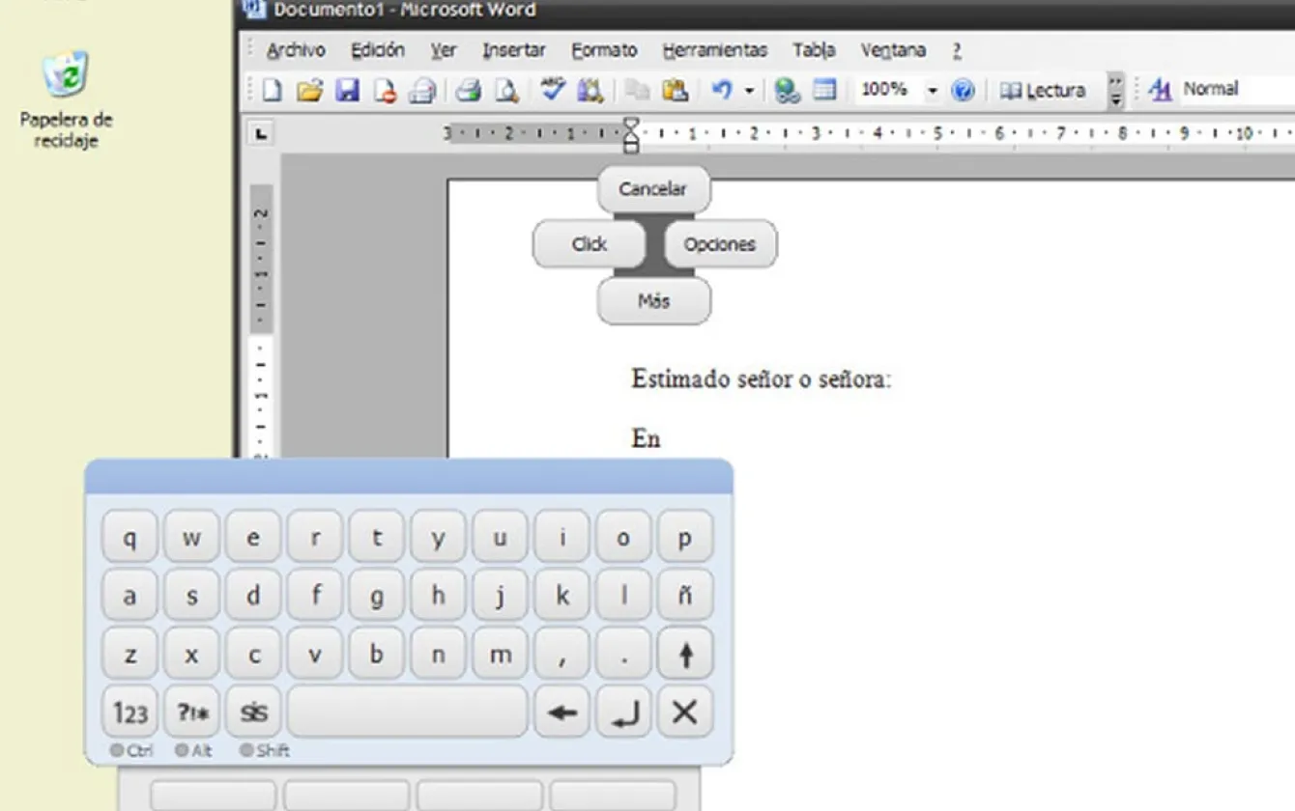Viewport: 1295px width, 811px height.
Task: Click the Copy icon in the toolbar
Action: coord(637,91)
